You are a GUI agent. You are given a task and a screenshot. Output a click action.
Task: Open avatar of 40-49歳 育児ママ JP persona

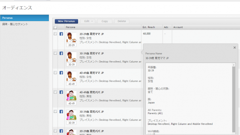[71, 76]
